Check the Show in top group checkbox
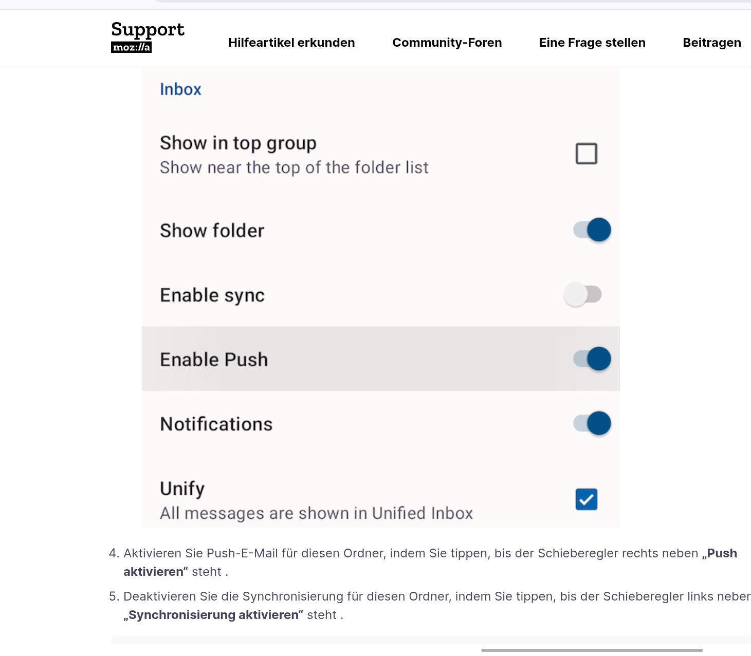Viewport: 751px width, 656px height. (x=586, y=154)
